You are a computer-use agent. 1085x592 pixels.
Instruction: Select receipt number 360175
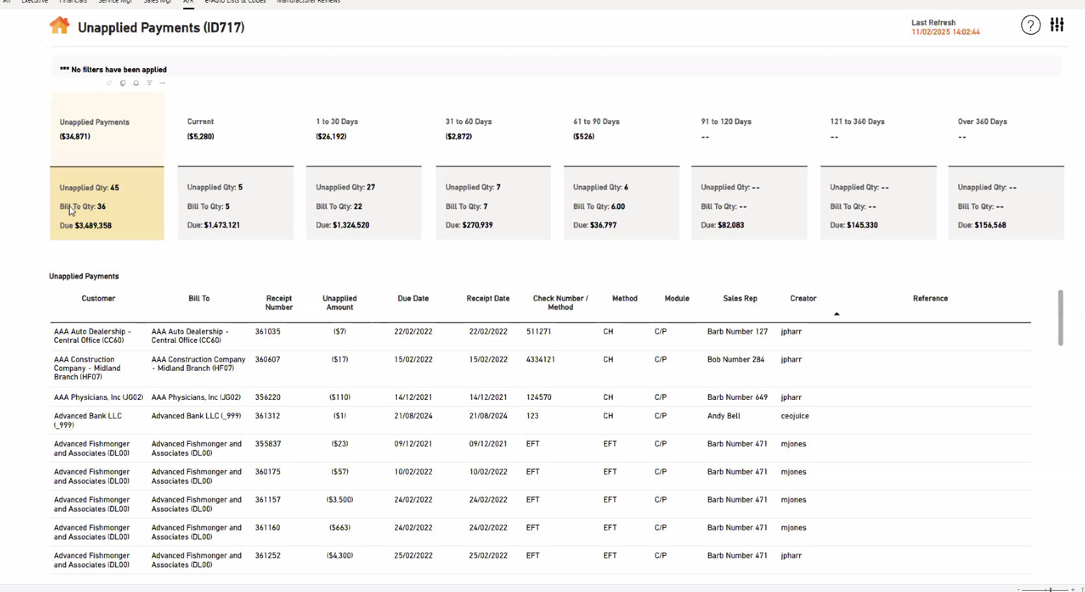tap(268, 472)
